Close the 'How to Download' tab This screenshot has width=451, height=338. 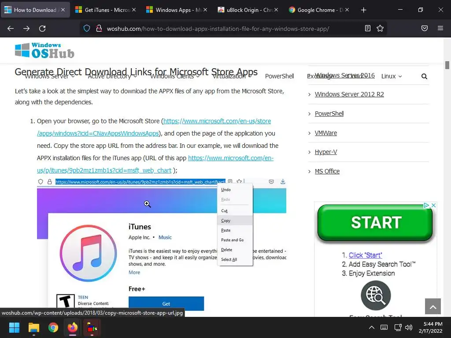point(63,10)
